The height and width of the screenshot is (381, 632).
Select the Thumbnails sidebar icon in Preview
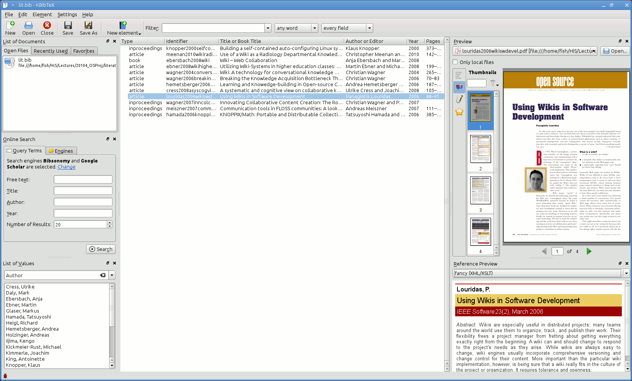[459, 87]
